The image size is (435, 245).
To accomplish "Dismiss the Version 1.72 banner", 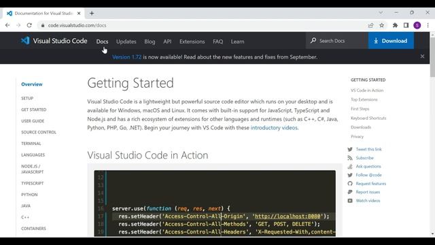I will 422,56.
